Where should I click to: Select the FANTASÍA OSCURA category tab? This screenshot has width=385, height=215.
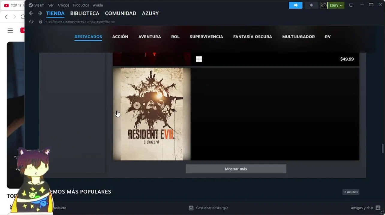[x=253, y=37]
